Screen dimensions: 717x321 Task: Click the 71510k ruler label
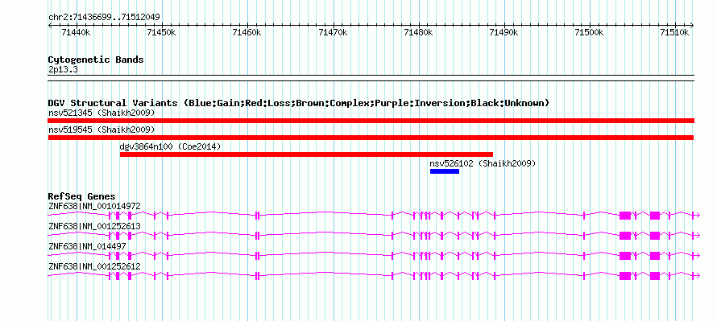pos(675,32)
